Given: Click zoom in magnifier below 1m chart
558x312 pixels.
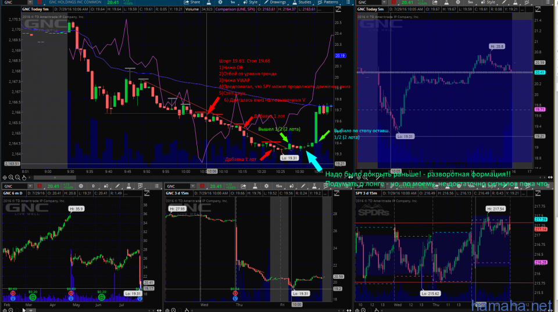Looking at the screenshot, I should (11, 177).
